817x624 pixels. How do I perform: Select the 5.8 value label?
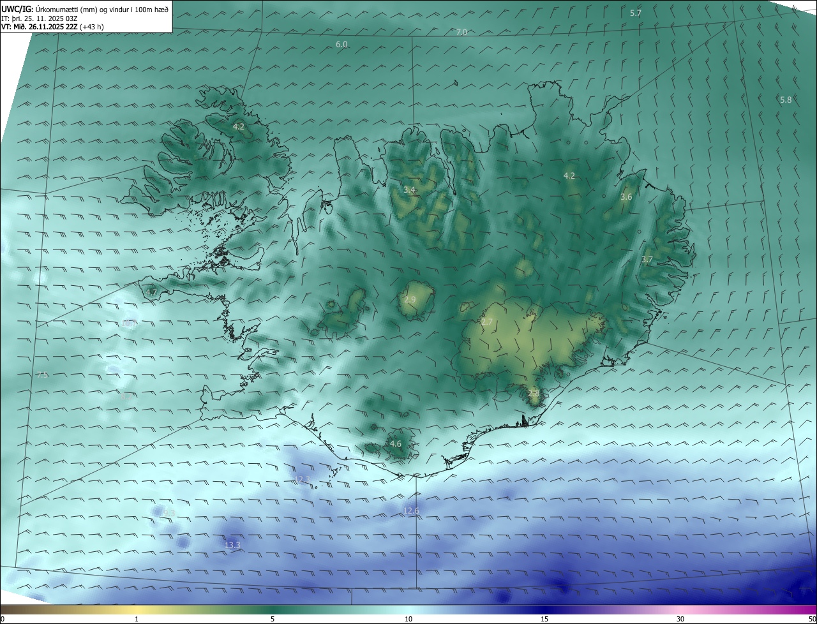click(x=786, y=100)
